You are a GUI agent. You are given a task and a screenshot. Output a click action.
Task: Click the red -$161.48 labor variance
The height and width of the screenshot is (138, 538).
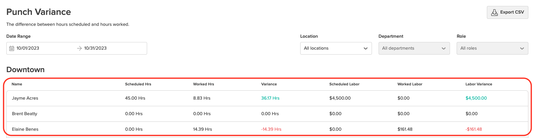coord(474,129)
